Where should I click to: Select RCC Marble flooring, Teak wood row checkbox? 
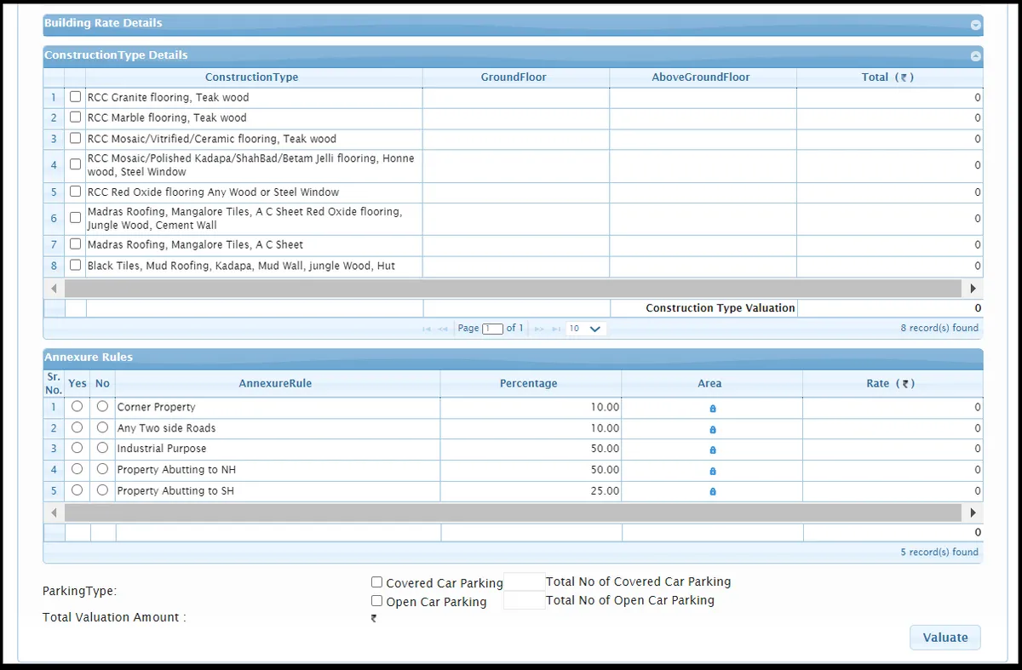(x=74, y=117)
